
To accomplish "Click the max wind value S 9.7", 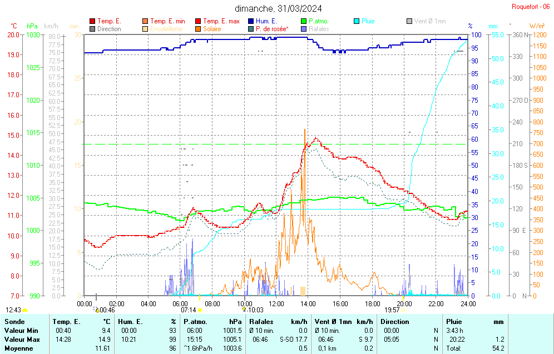I will click(366, 340).
